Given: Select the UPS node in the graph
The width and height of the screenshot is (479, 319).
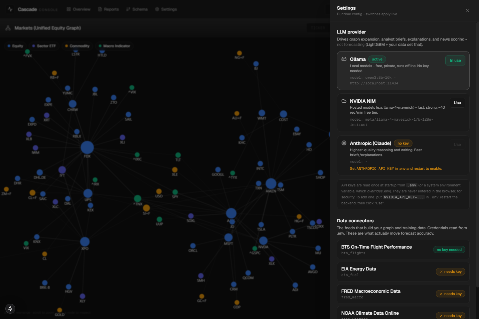Looking at the screenshot, I should (88, 193).
